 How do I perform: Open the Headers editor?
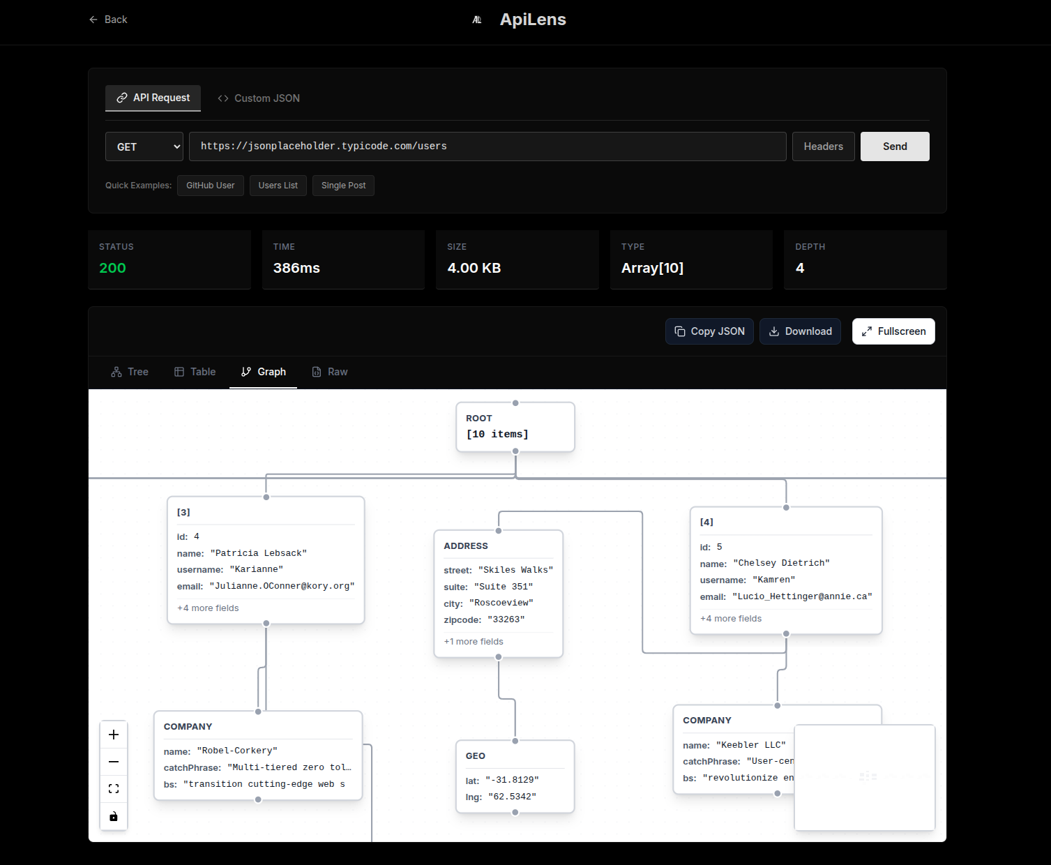coord(823,146)
